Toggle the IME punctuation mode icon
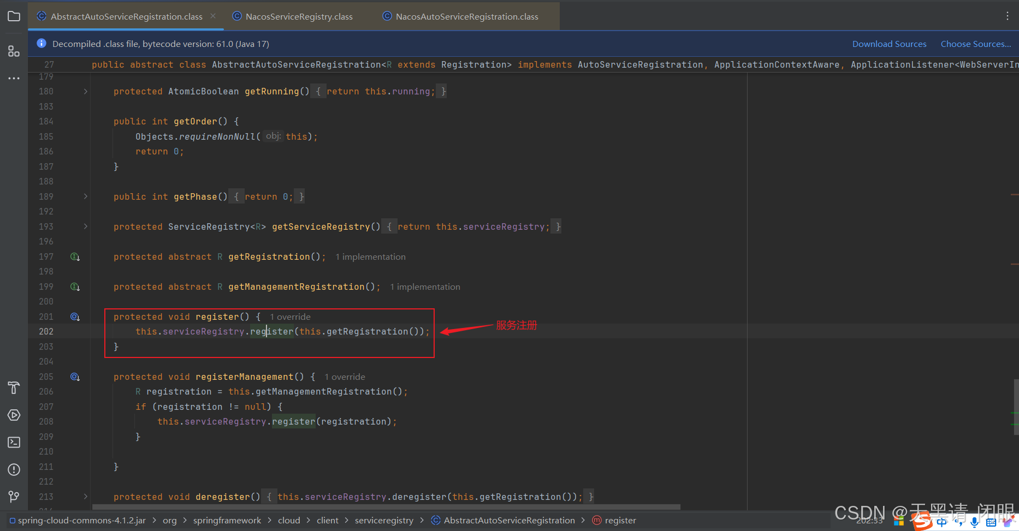 [958, 522]
